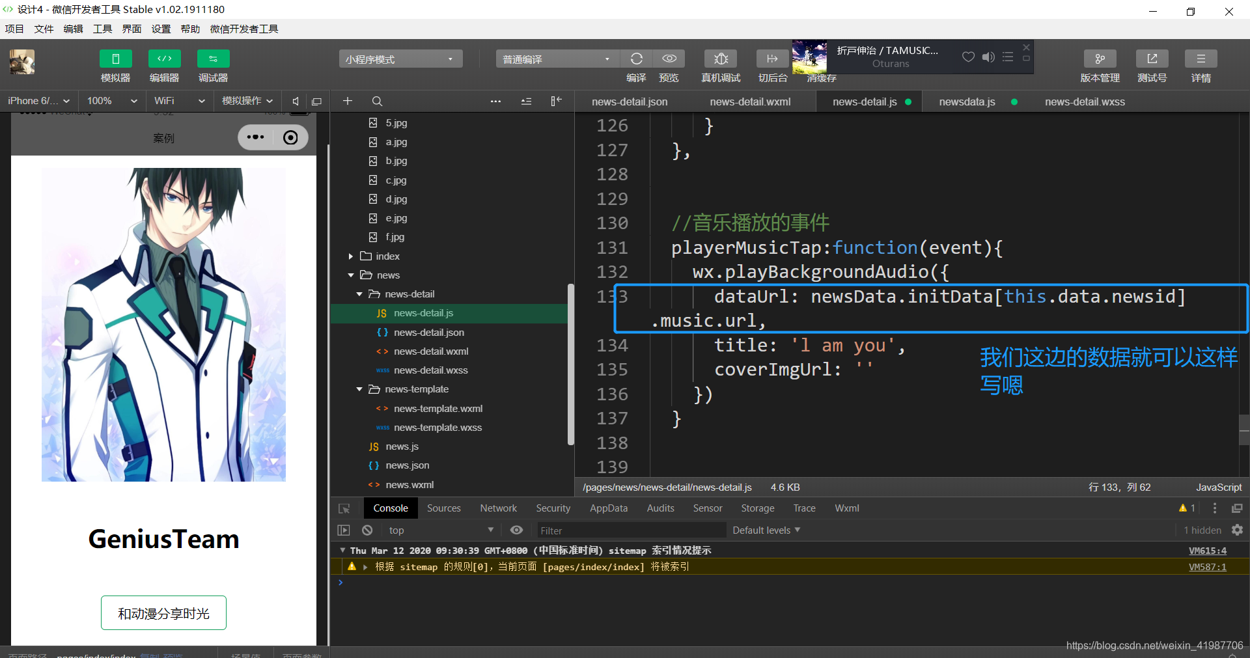
Task: Toggle console live expression eye
Action: coord(516,530)
